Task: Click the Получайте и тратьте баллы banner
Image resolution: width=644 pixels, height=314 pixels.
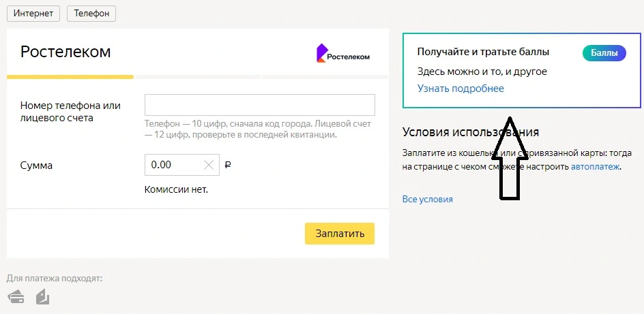Action: [522, 71]
